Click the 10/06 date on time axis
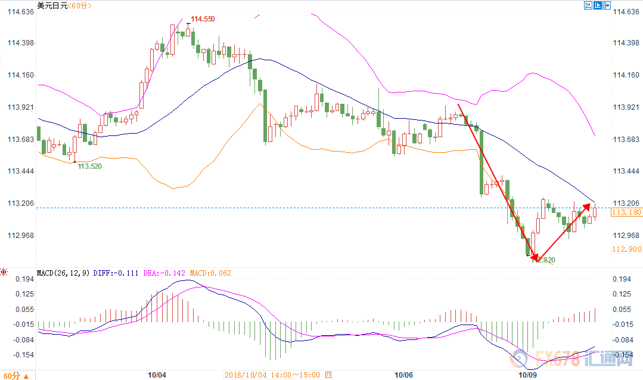Image resolution: width=643 pixels, height=380 pixels. pos(403,375)
